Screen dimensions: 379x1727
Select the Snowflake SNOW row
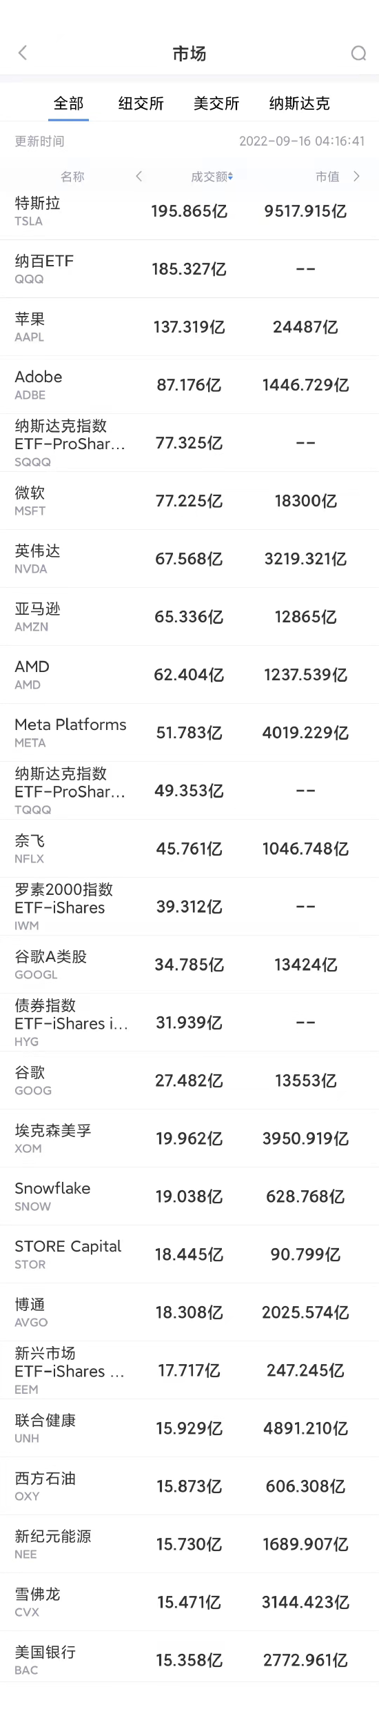pos(189,1196)
